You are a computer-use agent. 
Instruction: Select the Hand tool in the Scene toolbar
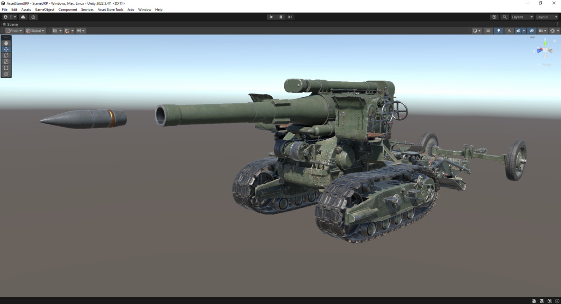point(6,43)
